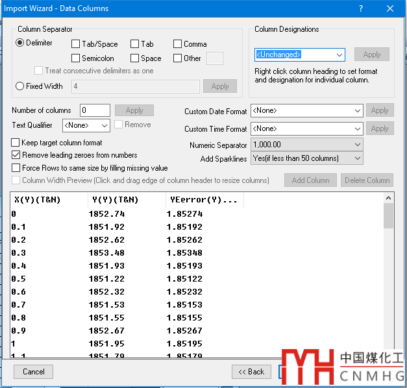Select the Fixed Width radio option

point(20,86)
